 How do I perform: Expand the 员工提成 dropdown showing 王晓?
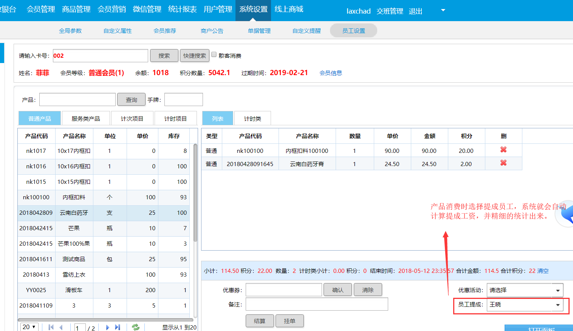tap(558, 305)
